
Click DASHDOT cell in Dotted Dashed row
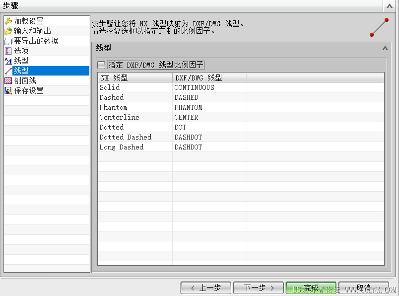tap(210, 137)
